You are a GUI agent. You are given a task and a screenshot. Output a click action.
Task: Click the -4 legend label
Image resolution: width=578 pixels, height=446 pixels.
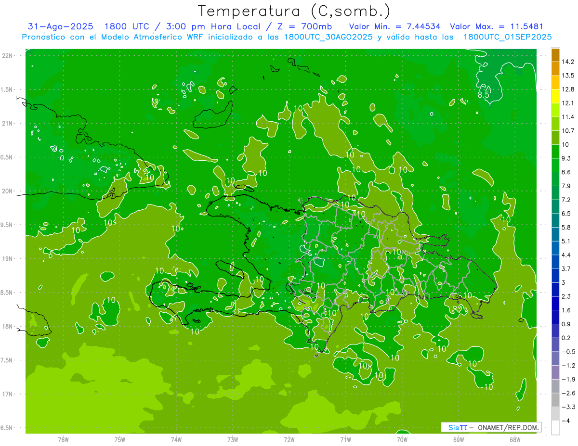567,421
